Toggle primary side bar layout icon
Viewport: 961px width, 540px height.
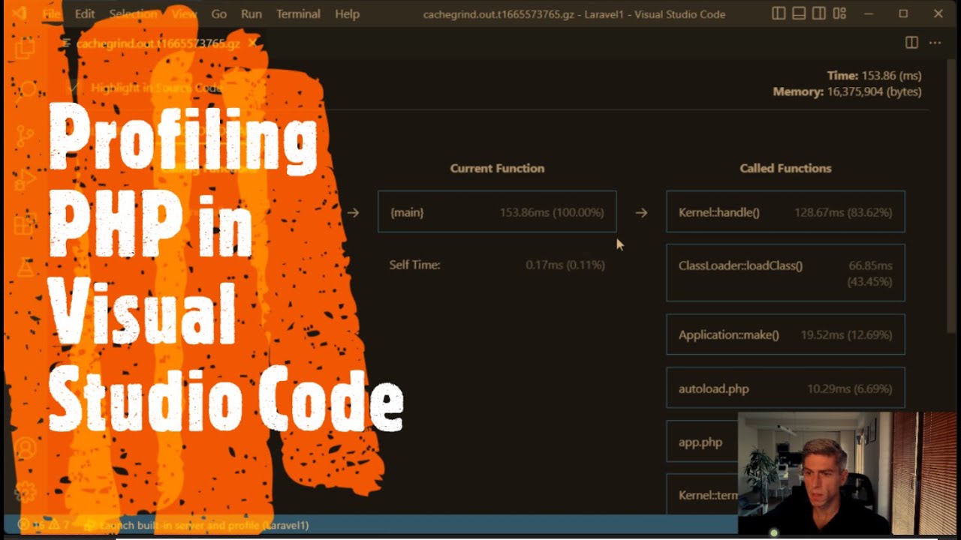pyautogui.click(x=779, y=13)
